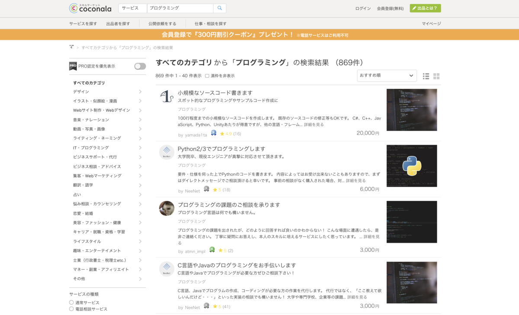Select 恋愛・結婚 category
This screenshot has width=519, height=315.
[83, 213]
